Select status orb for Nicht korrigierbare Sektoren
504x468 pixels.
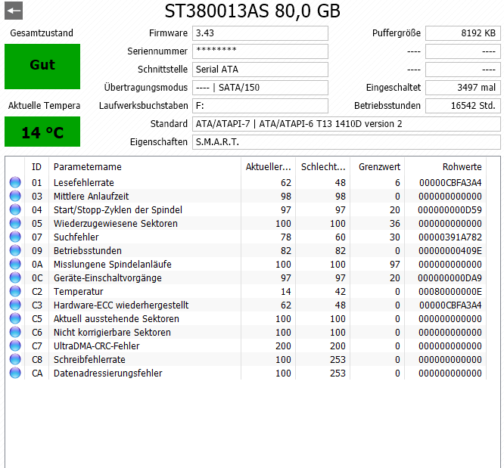(15, 332)
